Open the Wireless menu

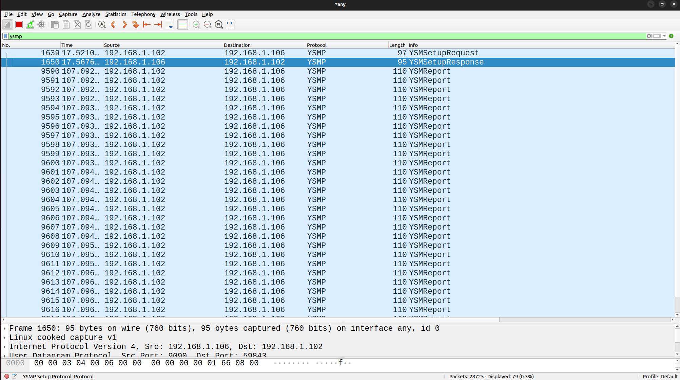[x=170, y=14]
